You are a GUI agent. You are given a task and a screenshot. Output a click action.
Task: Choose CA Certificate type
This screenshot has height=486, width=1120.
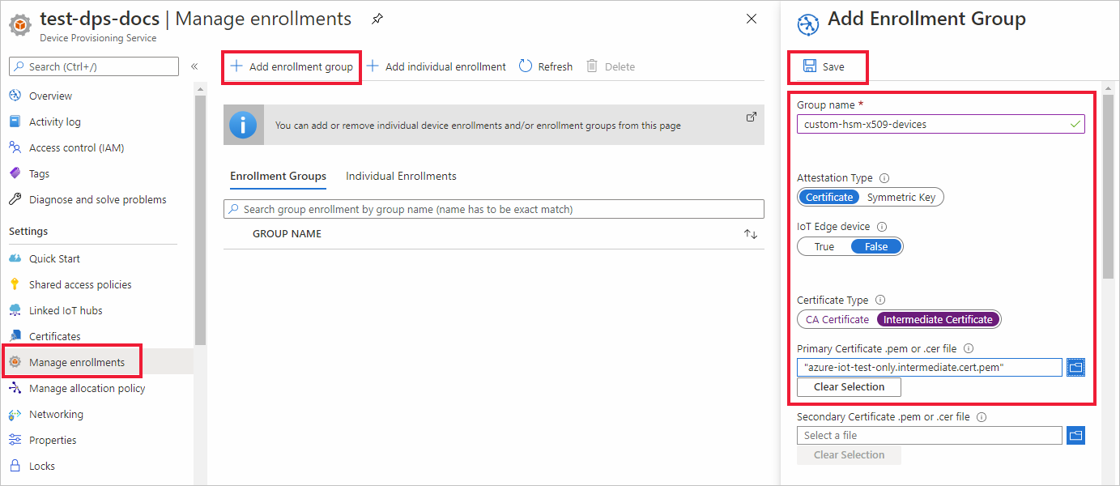(837, 319)
